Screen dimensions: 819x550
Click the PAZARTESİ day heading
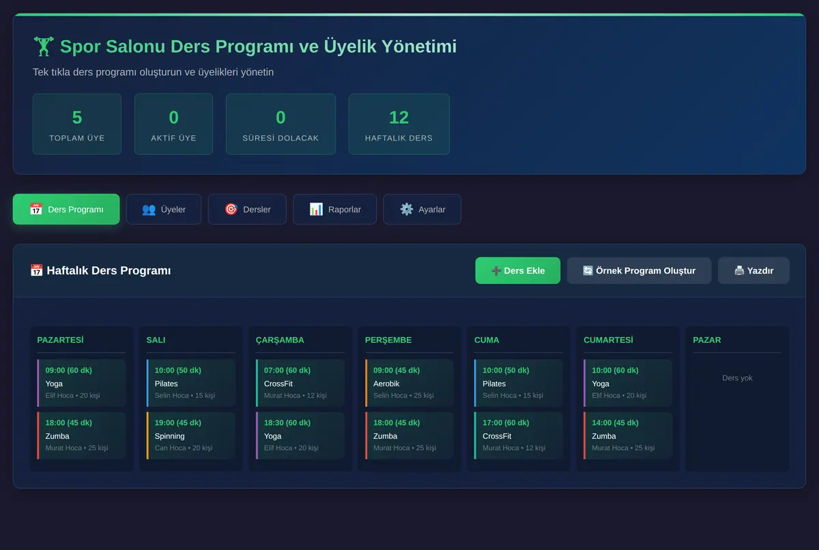tap(60, 340)
